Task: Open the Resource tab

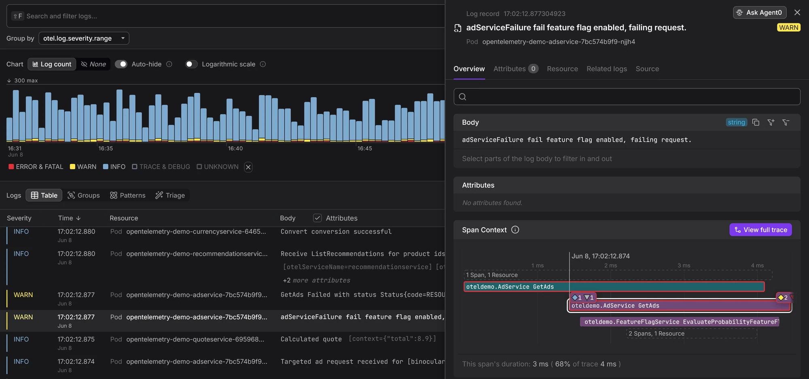Action: tap(562, 69)
